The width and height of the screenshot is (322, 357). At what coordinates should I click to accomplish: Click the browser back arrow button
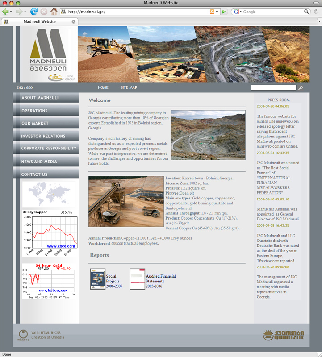point(5,12)
